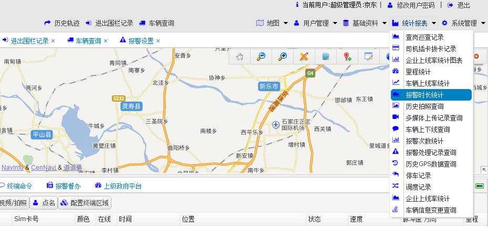
Task: Select 历史拍照查询 menu item
Action: pyautogui.click(x=431, y=106)
